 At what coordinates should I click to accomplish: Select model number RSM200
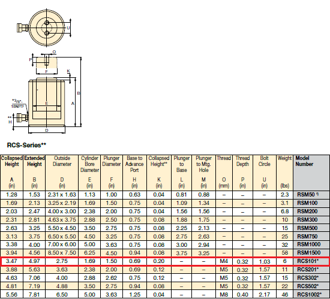(307, 212)
